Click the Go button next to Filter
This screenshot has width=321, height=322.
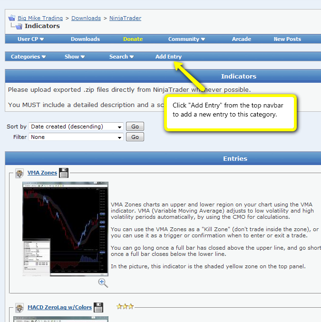tap(135, 137)
